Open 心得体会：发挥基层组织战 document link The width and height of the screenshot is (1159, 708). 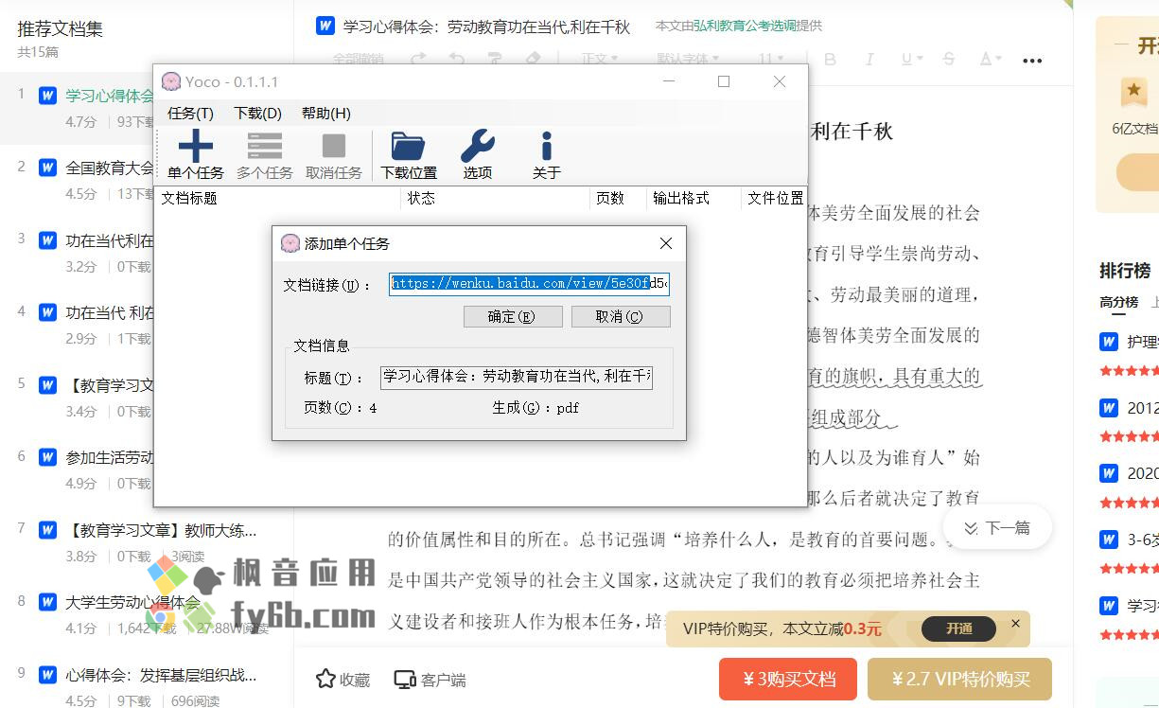162,676
